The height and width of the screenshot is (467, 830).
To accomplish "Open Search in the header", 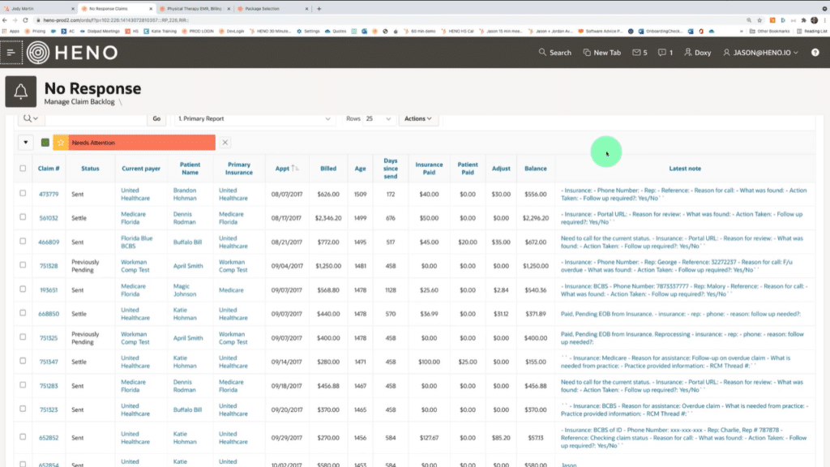I will (x=554, y=53).
